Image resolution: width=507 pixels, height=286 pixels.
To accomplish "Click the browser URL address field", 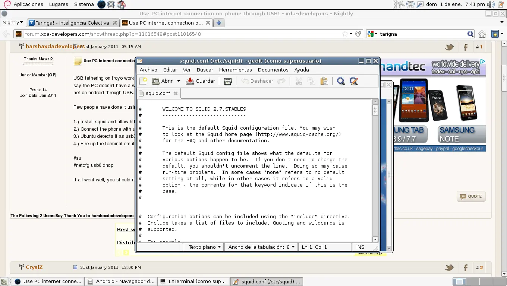I will (x=183, y=34).
